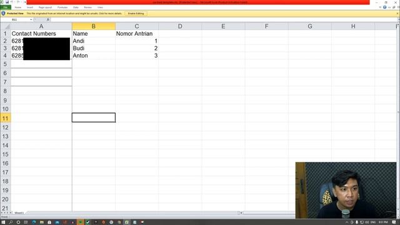Screen dimensions: 400x225
Task: Select column D header
Action: (x=180, y=26)
